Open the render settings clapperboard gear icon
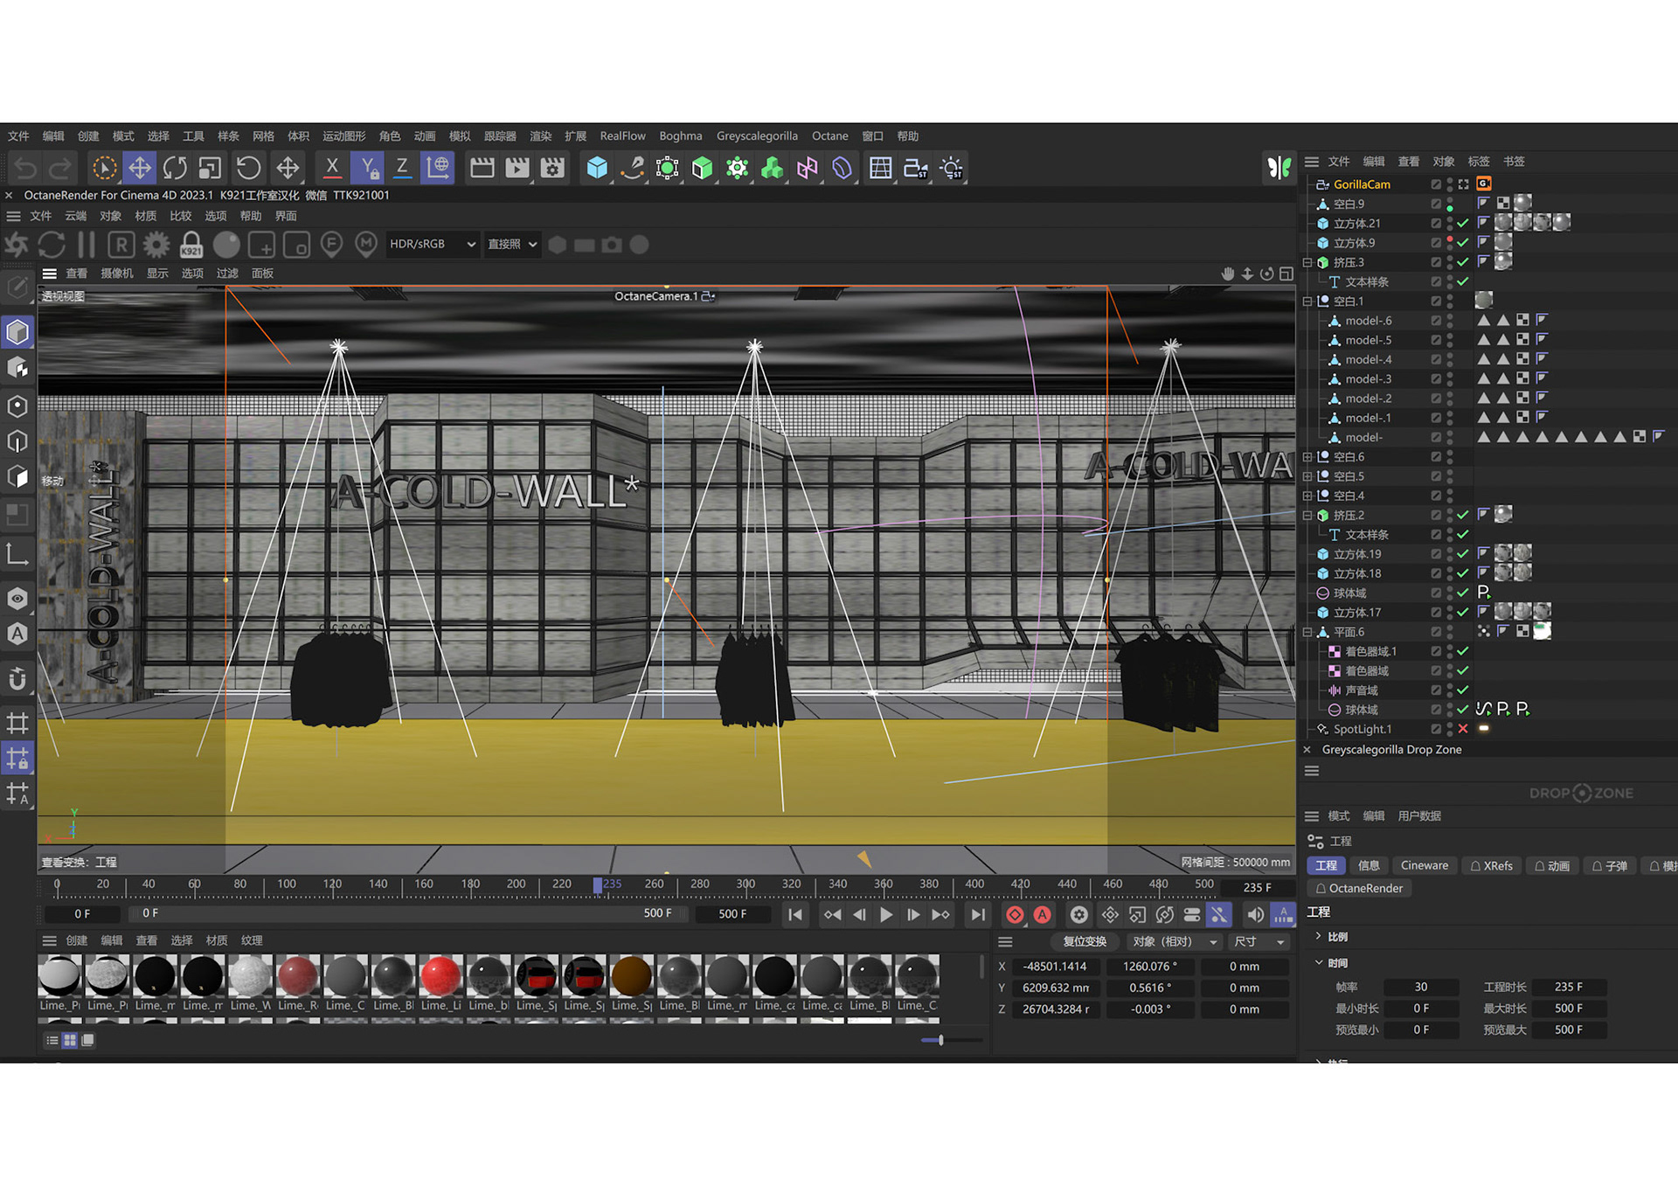1678x1186 pixels. (552, 168)
